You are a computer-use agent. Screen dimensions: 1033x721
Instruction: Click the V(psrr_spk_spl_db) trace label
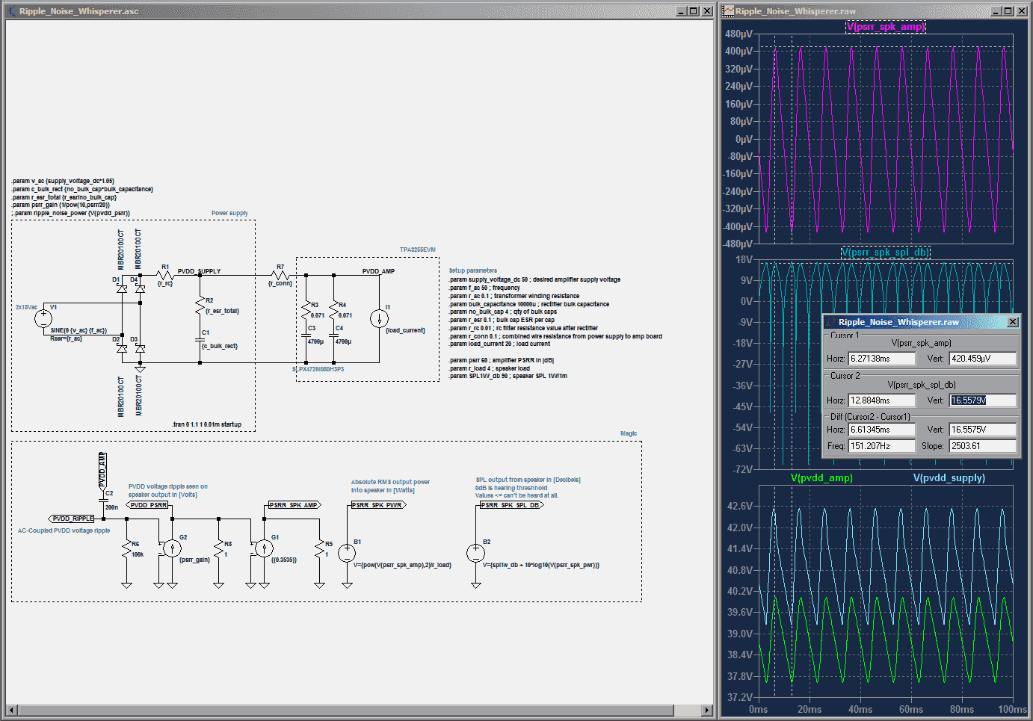tap(885, 253)
